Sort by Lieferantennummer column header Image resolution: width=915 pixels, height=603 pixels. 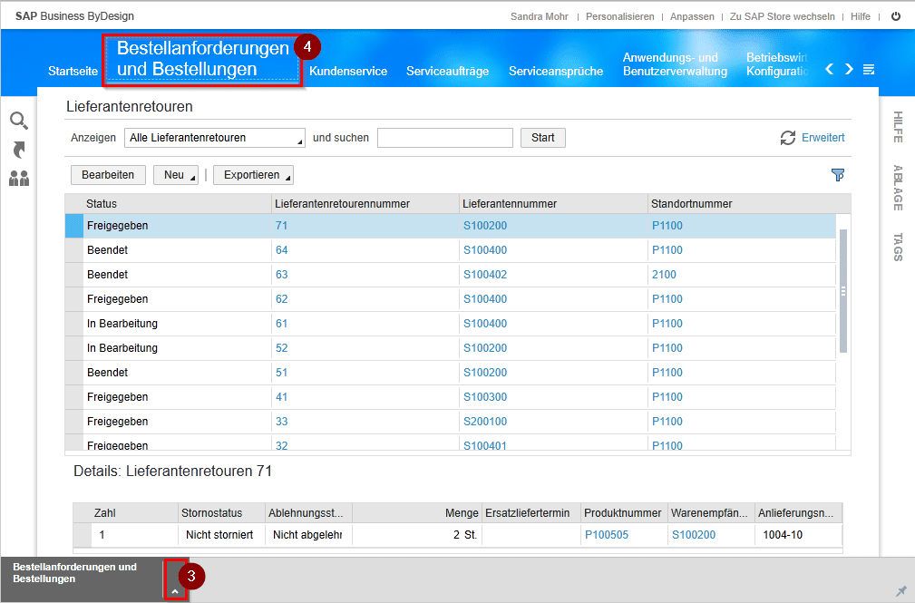(x=554, y=204)
